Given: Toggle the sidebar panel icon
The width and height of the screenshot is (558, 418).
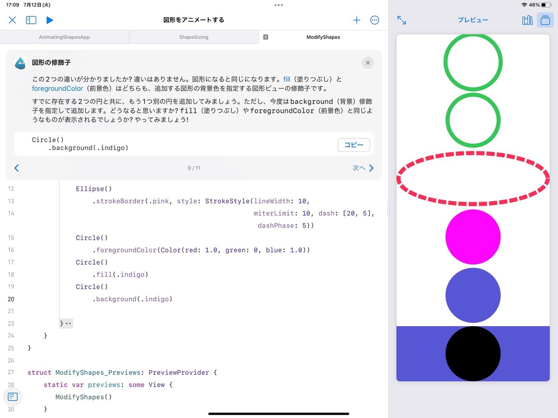Looking at the screenshot, I should coord(31,20).
